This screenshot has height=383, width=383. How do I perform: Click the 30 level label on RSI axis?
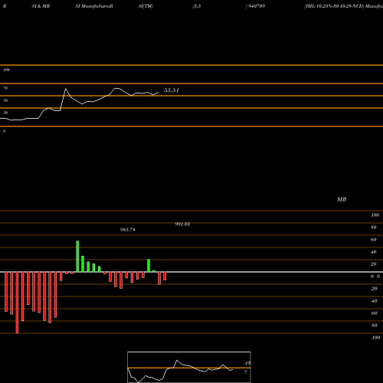click(5, 113)
